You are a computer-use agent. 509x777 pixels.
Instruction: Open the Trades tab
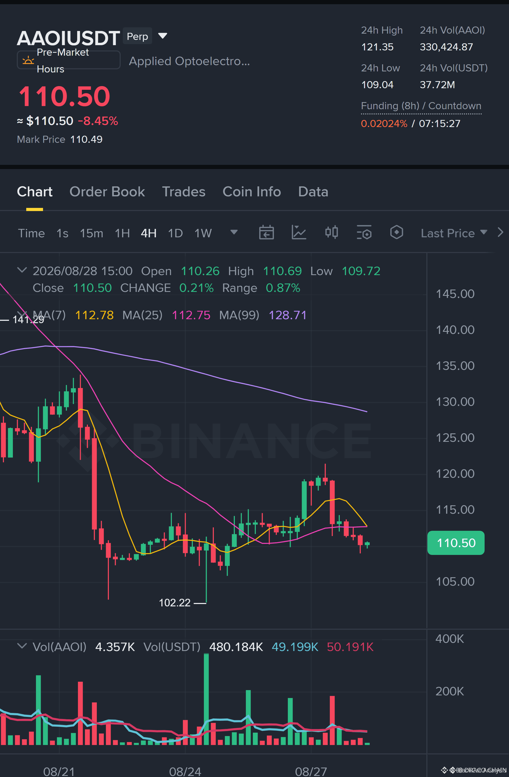click(x=184, y=192)
